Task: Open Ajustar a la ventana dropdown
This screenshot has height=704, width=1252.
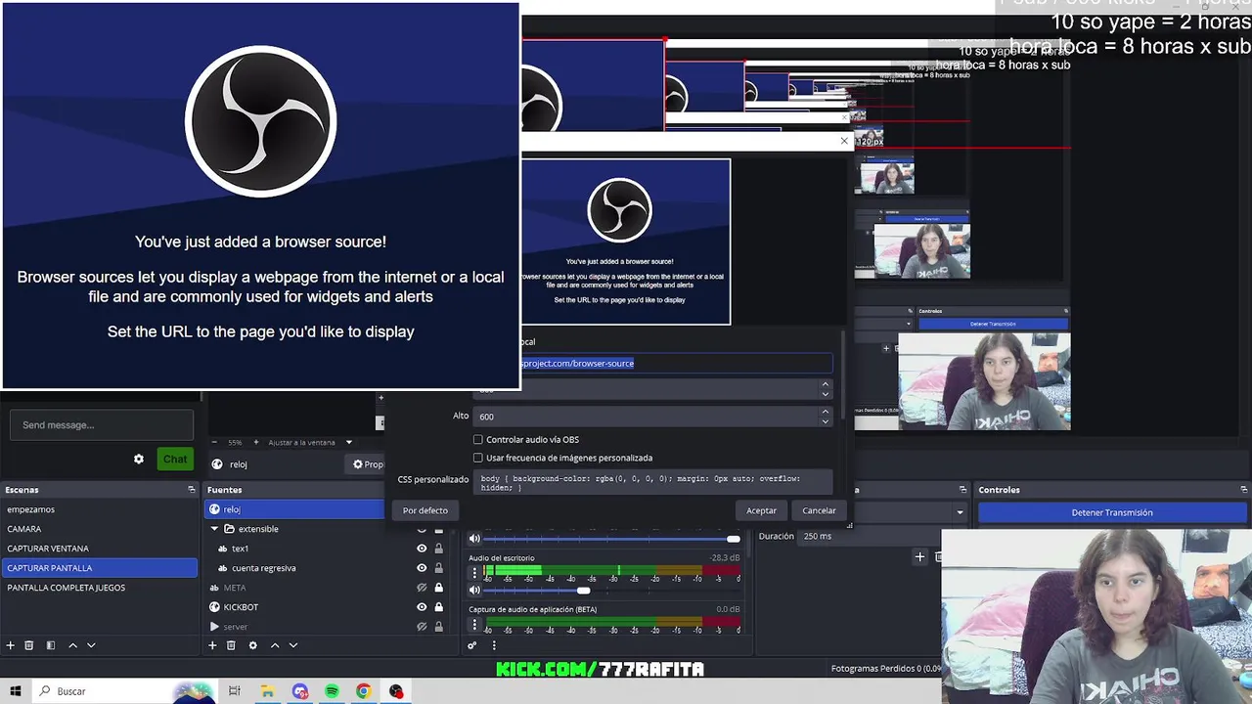Action: 310,442
